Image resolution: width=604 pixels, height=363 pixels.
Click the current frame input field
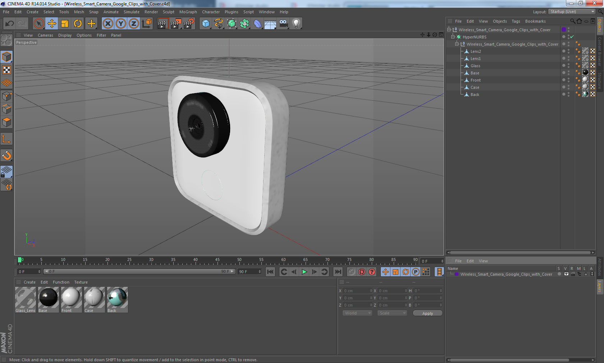(432, 261)
